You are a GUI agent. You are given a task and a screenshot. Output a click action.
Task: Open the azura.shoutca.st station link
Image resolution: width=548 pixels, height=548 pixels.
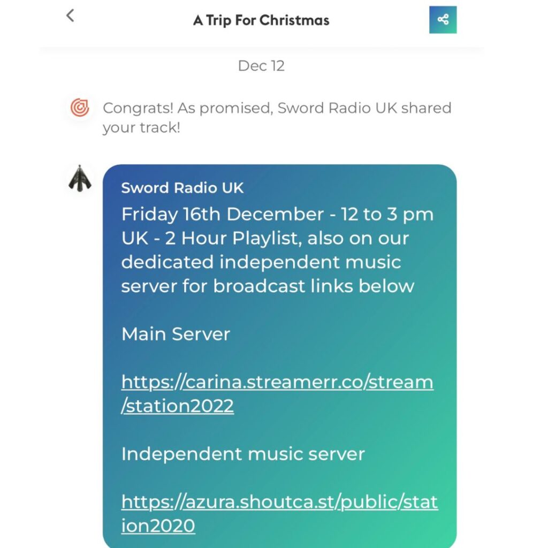pos(279,513)
